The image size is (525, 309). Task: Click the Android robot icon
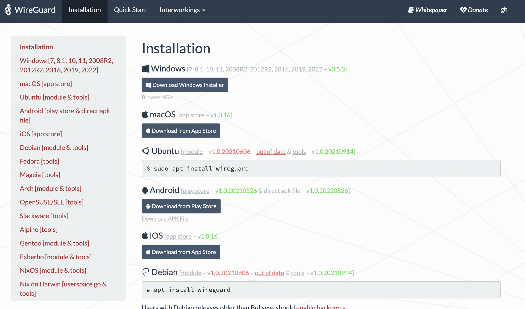coord(145,190)
